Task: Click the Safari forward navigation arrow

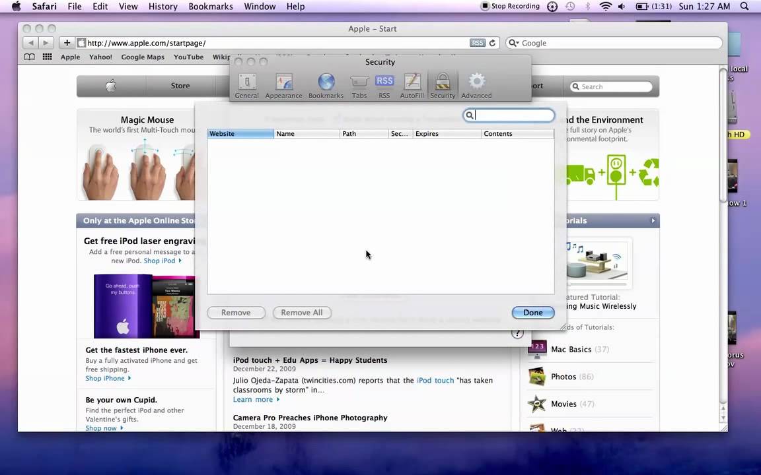Action: (x=46, y=43)
